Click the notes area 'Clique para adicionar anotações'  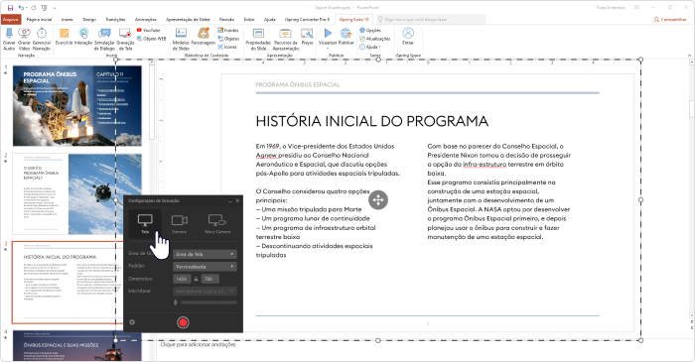(199, 344)
